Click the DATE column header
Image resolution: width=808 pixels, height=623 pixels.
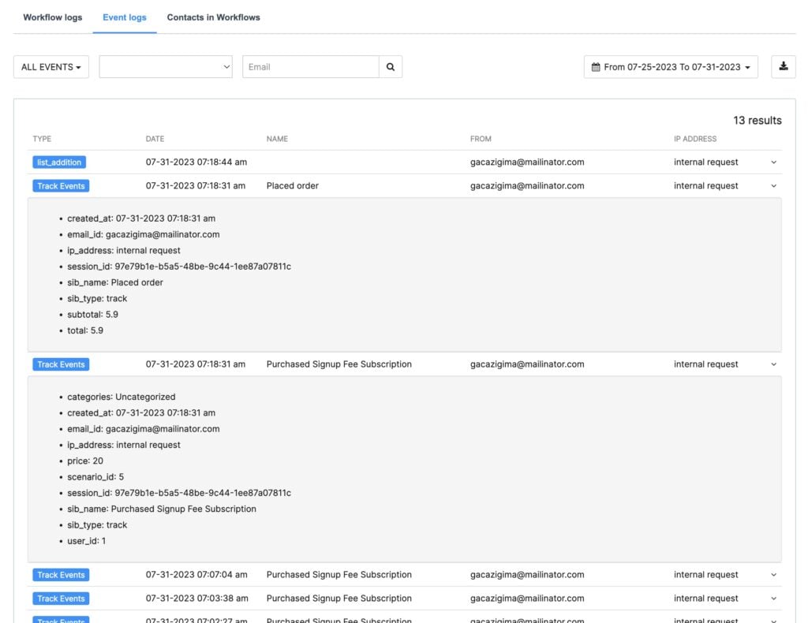click(155, 139)
